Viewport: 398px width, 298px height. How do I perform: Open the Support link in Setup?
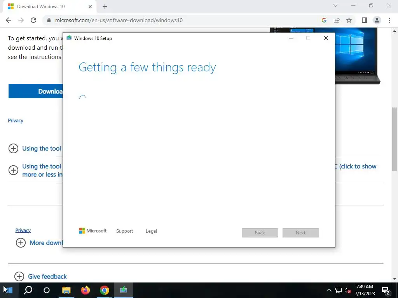coord(125,231)
